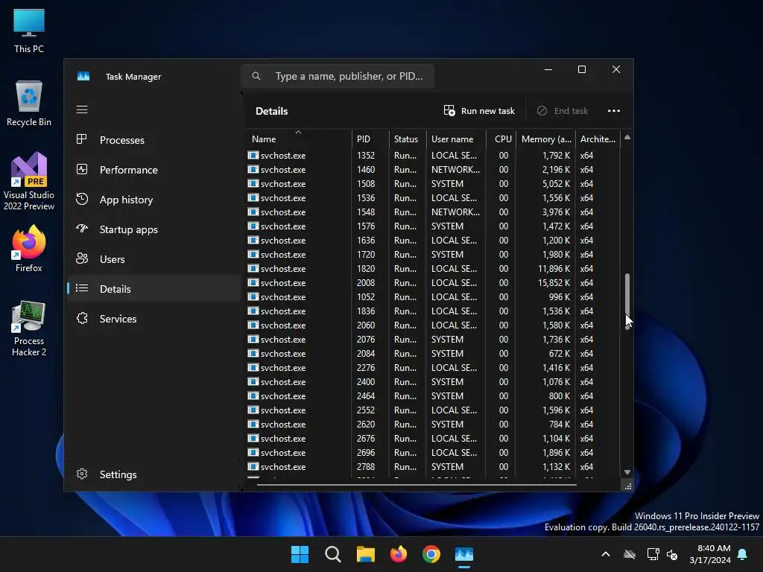Click the App history clock icon

82,199
